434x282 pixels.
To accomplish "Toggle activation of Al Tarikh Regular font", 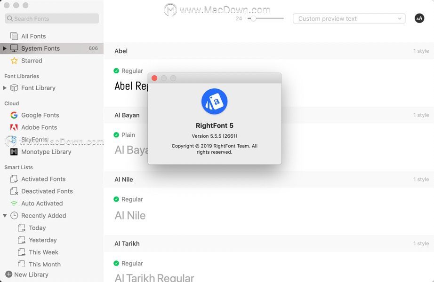I will 116,263.
